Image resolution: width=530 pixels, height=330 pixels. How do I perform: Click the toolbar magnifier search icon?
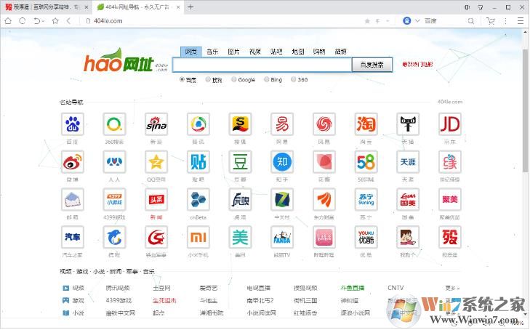[471, 21]
